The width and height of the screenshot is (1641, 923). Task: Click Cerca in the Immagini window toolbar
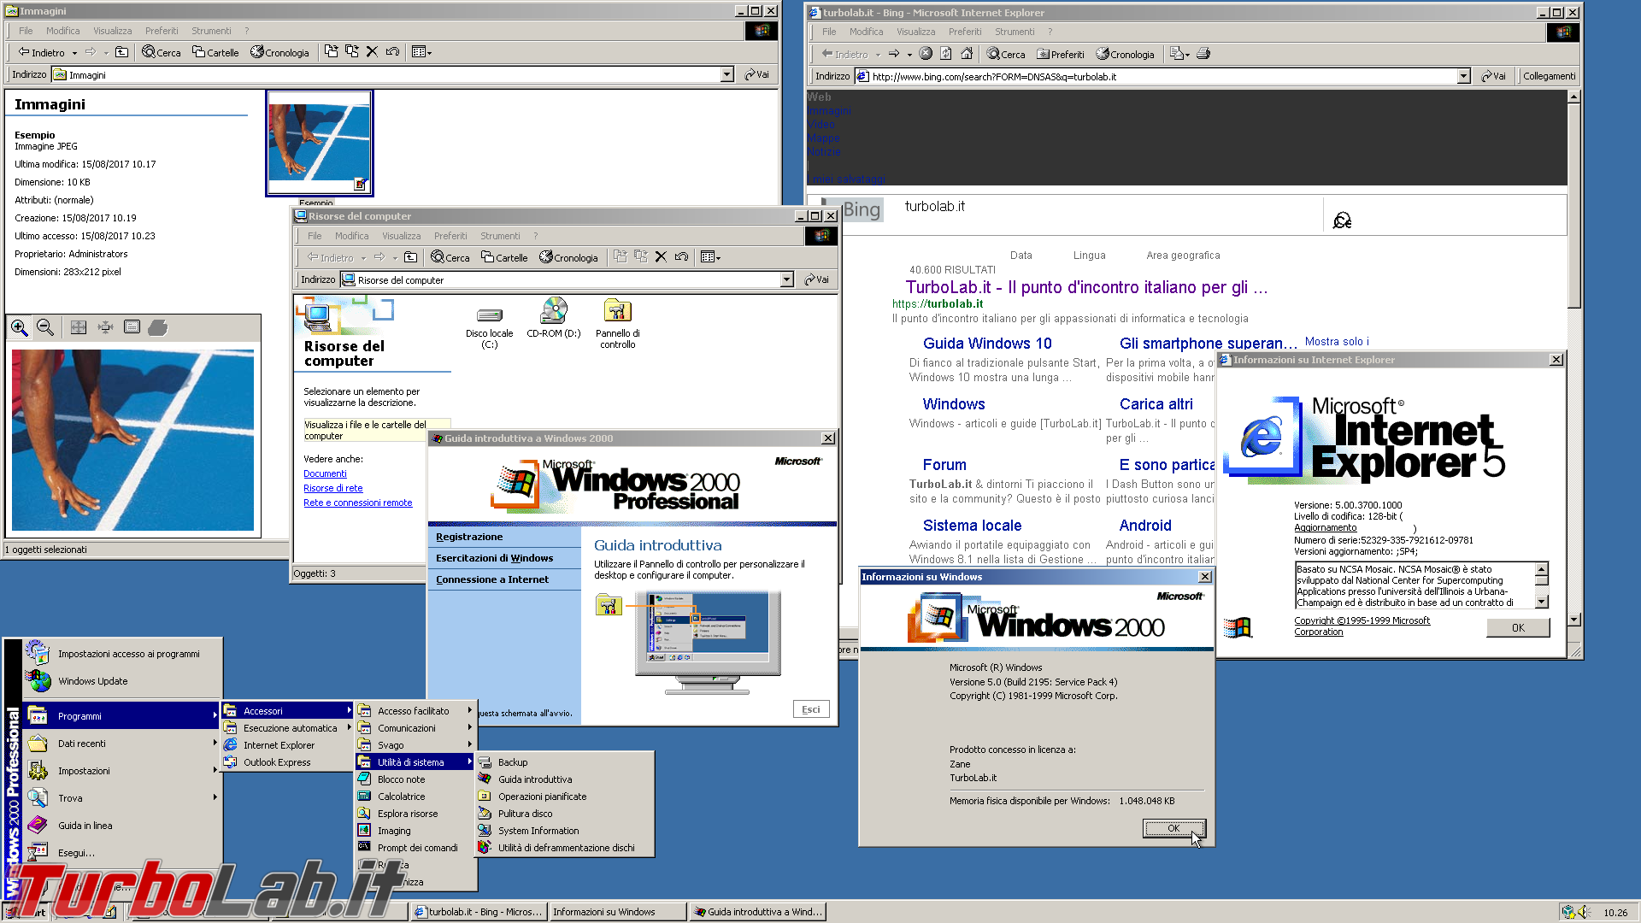[162, 52]
